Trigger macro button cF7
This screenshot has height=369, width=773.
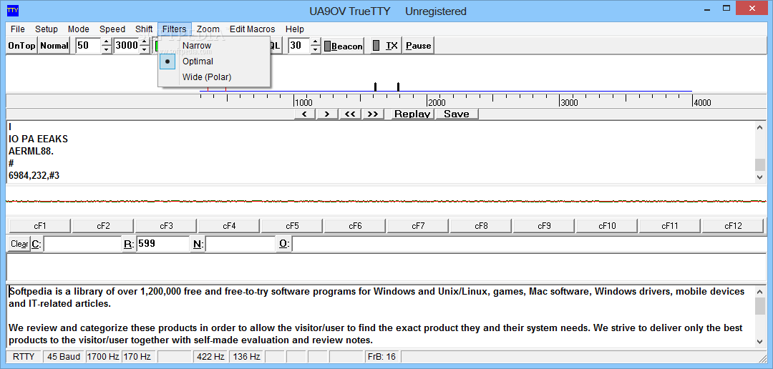[418, 226]
